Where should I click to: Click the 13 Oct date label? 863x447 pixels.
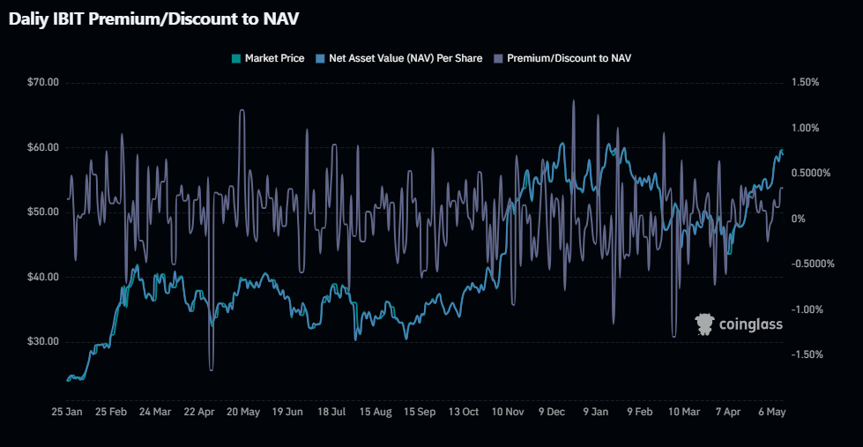[x=464, y=412]
